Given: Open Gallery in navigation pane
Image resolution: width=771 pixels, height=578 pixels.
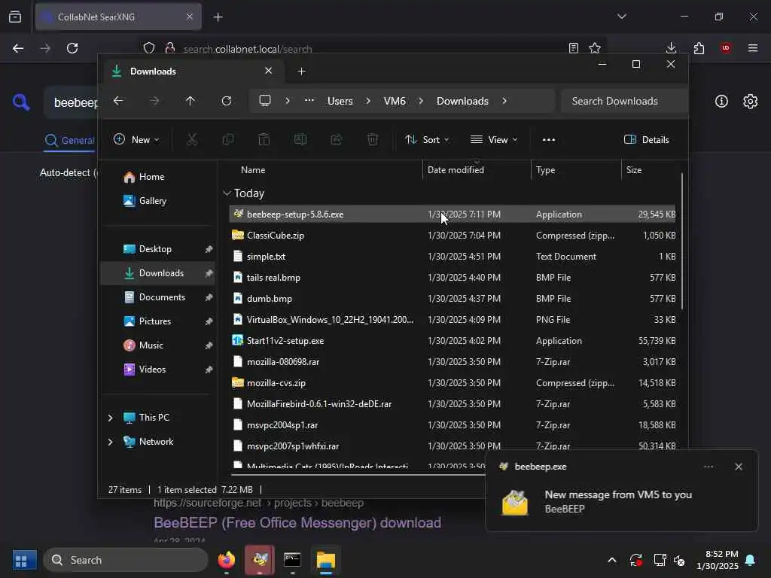Looking at the screenshot, I should pyautogui.click(x=152, y=201).
